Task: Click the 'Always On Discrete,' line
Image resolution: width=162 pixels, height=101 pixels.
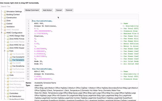Action: (x=44, y=74)
